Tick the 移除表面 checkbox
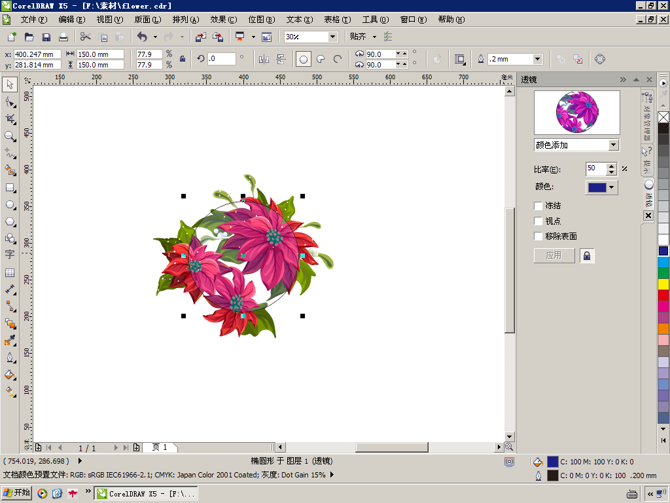This screenshot has height=503, width=670. click(538, 236)
